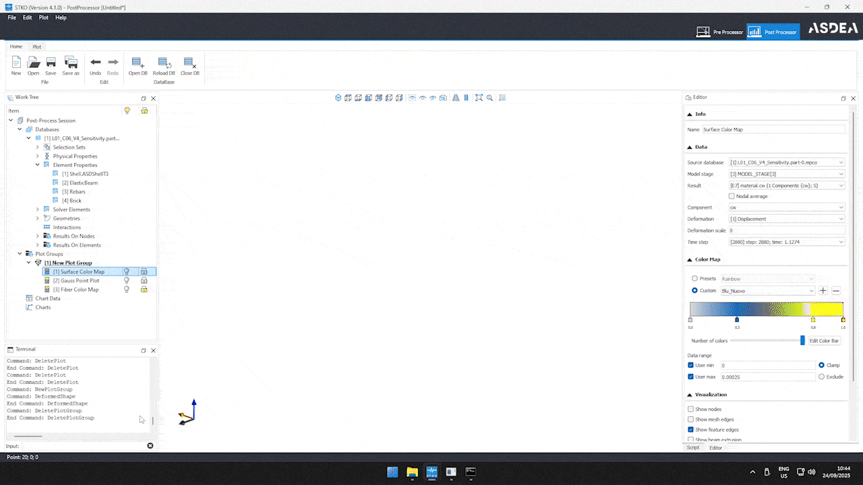Click the Open file icon
863x485 pixels.
pyautogui.click(x=33, y=63)
